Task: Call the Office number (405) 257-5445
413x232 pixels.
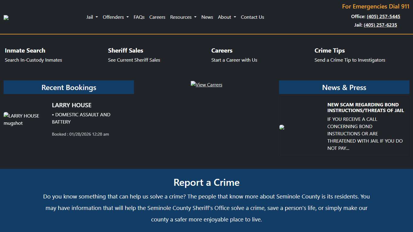Action: click(x=383, y=16)
